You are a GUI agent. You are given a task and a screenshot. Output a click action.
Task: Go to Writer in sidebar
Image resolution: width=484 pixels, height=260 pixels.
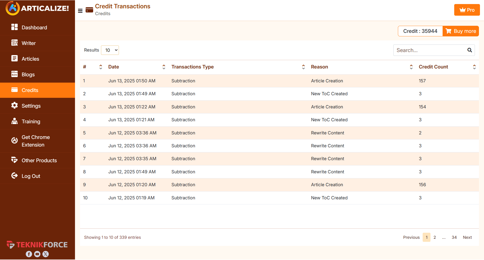click(29, 43)
